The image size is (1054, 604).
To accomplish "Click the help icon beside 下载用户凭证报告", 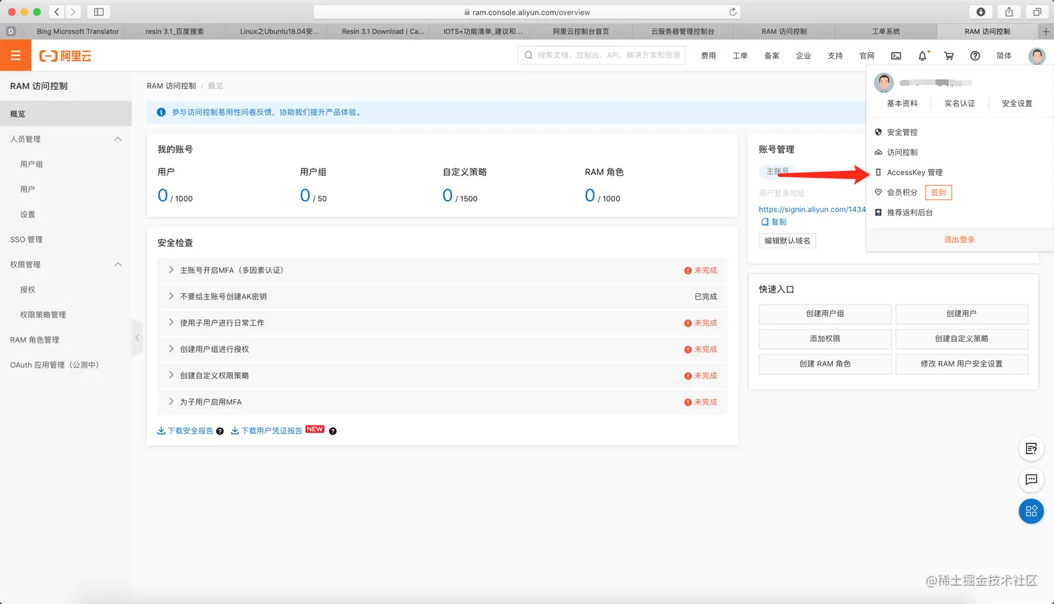I will (333, 431).
